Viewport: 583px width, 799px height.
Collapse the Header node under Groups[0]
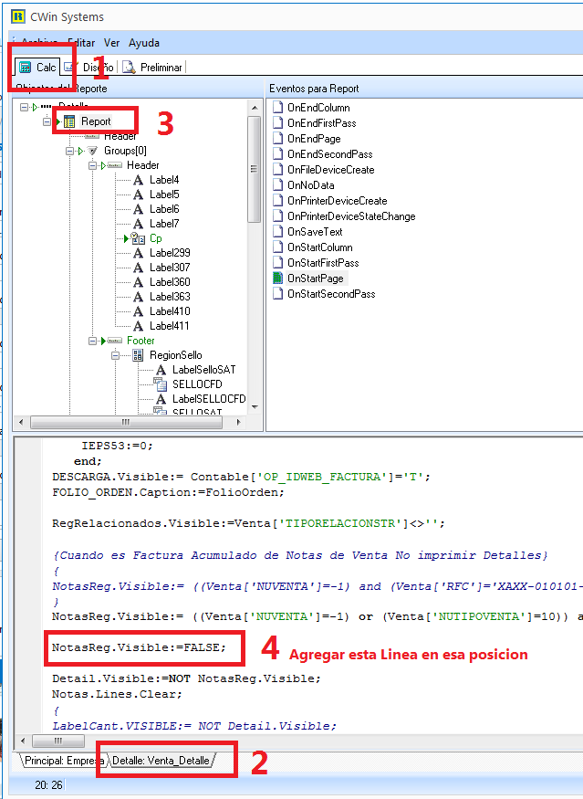(x=93, y=165)
